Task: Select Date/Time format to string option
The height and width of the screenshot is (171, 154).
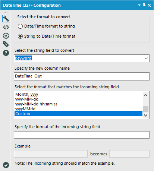Action: tap(46, 26)
